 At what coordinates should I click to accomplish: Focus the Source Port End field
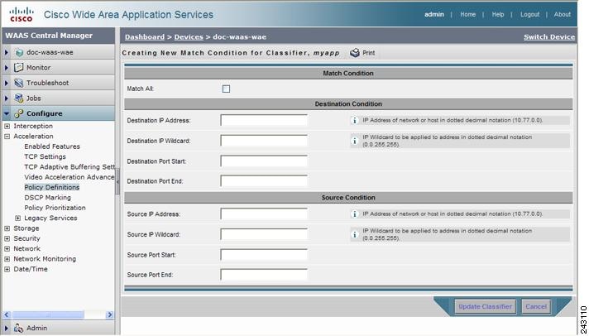pyautogui.click(x=264, y=275)
